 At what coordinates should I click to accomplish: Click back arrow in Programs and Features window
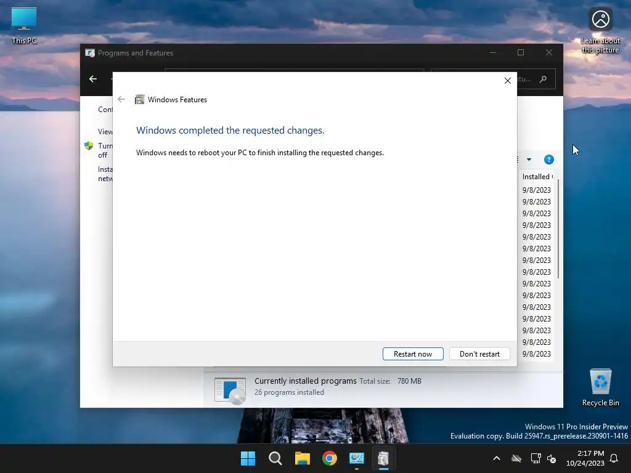[x=93, y=79]
